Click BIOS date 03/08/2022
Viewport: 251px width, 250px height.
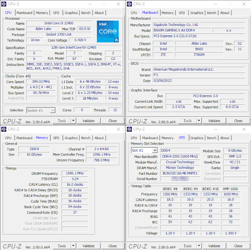point(199,81)
